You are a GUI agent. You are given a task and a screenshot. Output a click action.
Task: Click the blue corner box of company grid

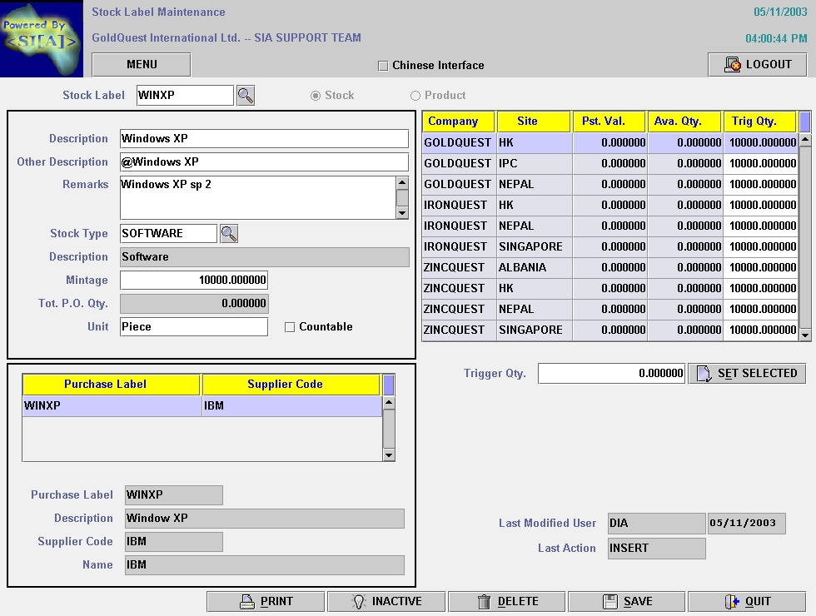(x=804, y=122)
